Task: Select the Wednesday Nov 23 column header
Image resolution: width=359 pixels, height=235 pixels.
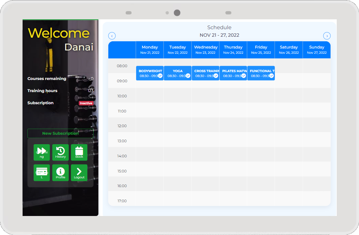Action: coord(206,50)
